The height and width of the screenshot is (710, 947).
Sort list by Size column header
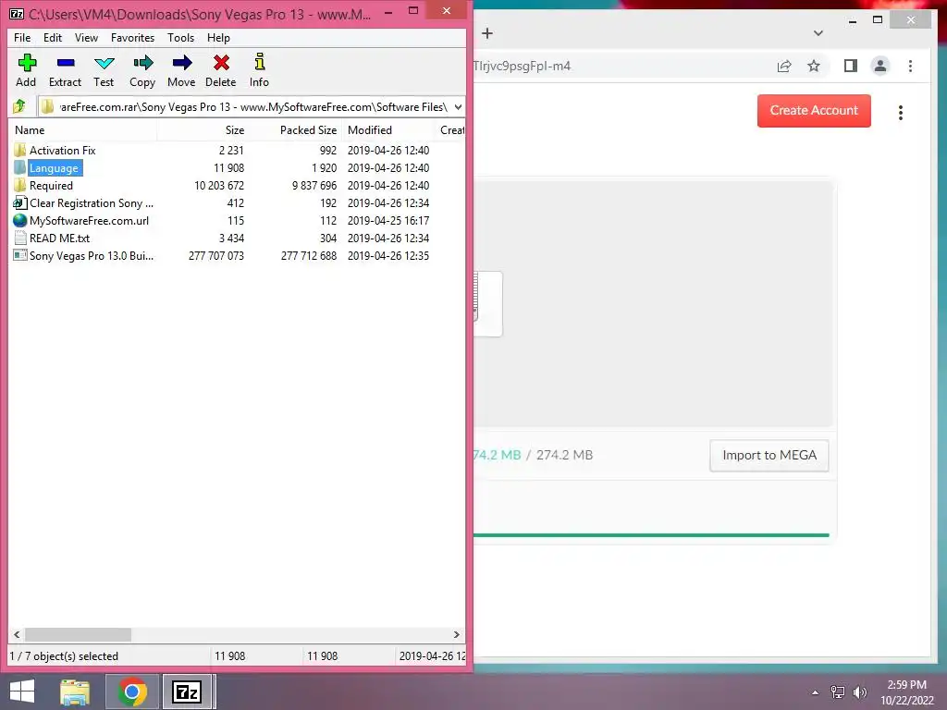[203, 129]
